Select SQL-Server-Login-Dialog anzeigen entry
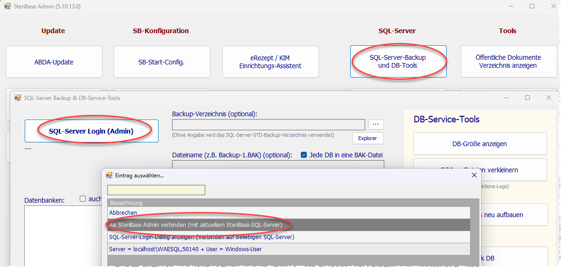 click(x=289, y=237)
